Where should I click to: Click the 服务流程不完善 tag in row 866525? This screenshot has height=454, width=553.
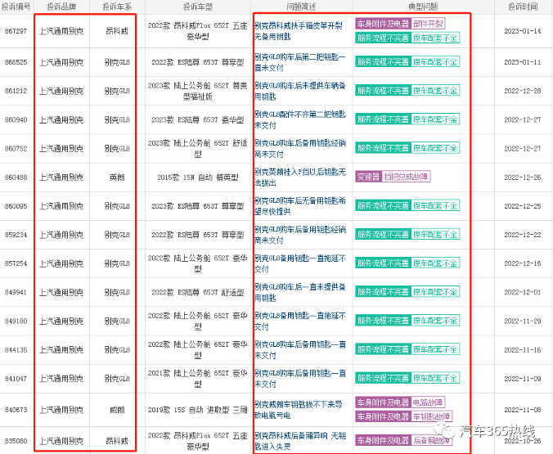383,61
